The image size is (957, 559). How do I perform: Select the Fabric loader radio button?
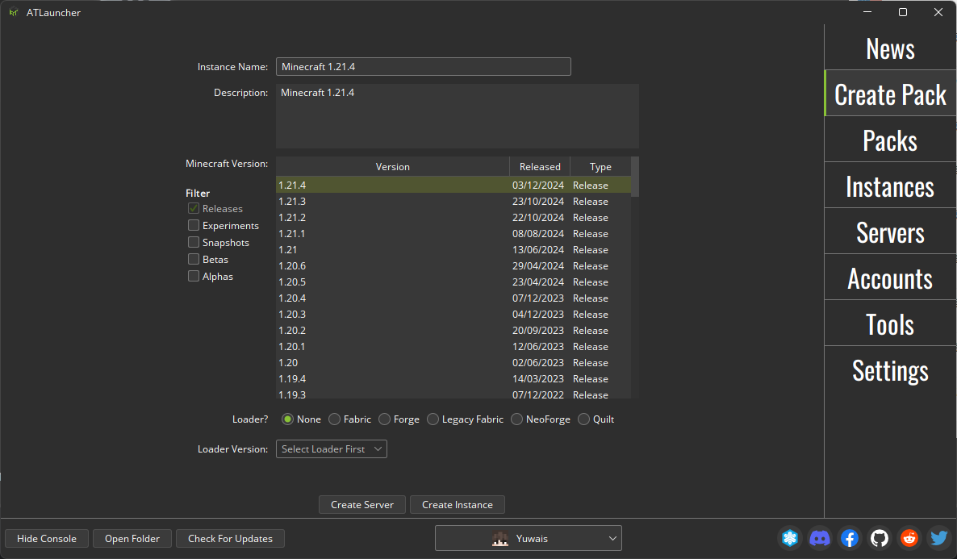tap(335, 419)
